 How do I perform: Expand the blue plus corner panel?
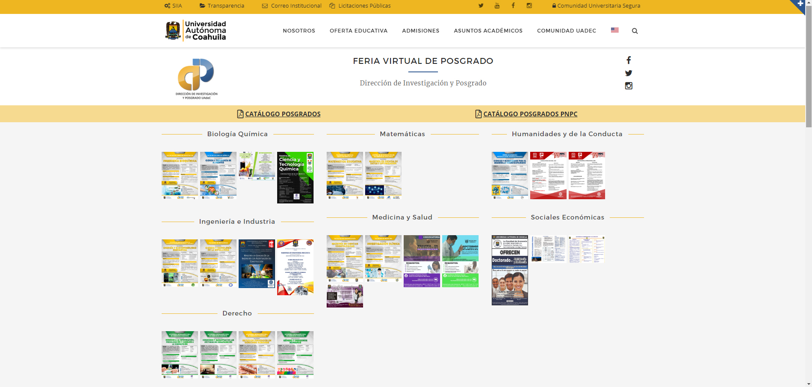click(800, 4)
